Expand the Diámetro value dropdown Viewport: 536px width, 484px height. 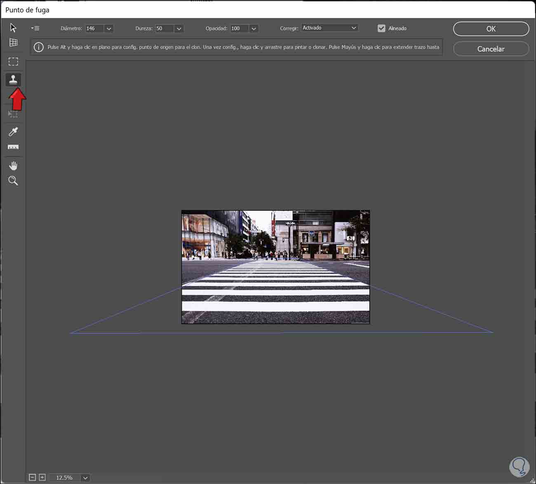[109, 28]
